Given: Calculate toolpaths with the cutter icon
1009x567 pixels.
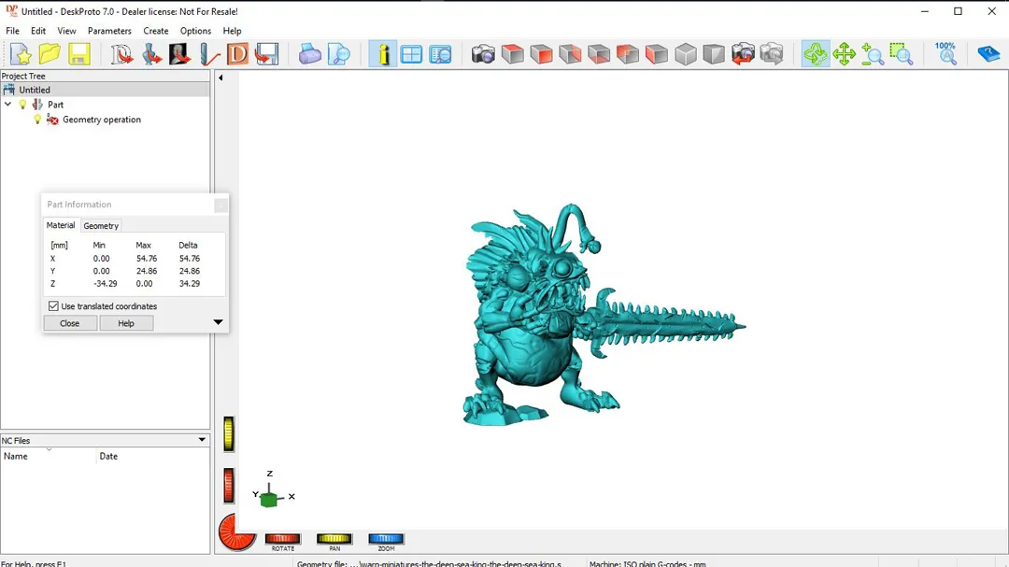Looking at the screenshot, I should coord(209,54).
